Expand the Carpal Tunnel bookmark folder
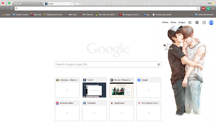The width and height of the screenshot is (216, 135). coord(20,15)
